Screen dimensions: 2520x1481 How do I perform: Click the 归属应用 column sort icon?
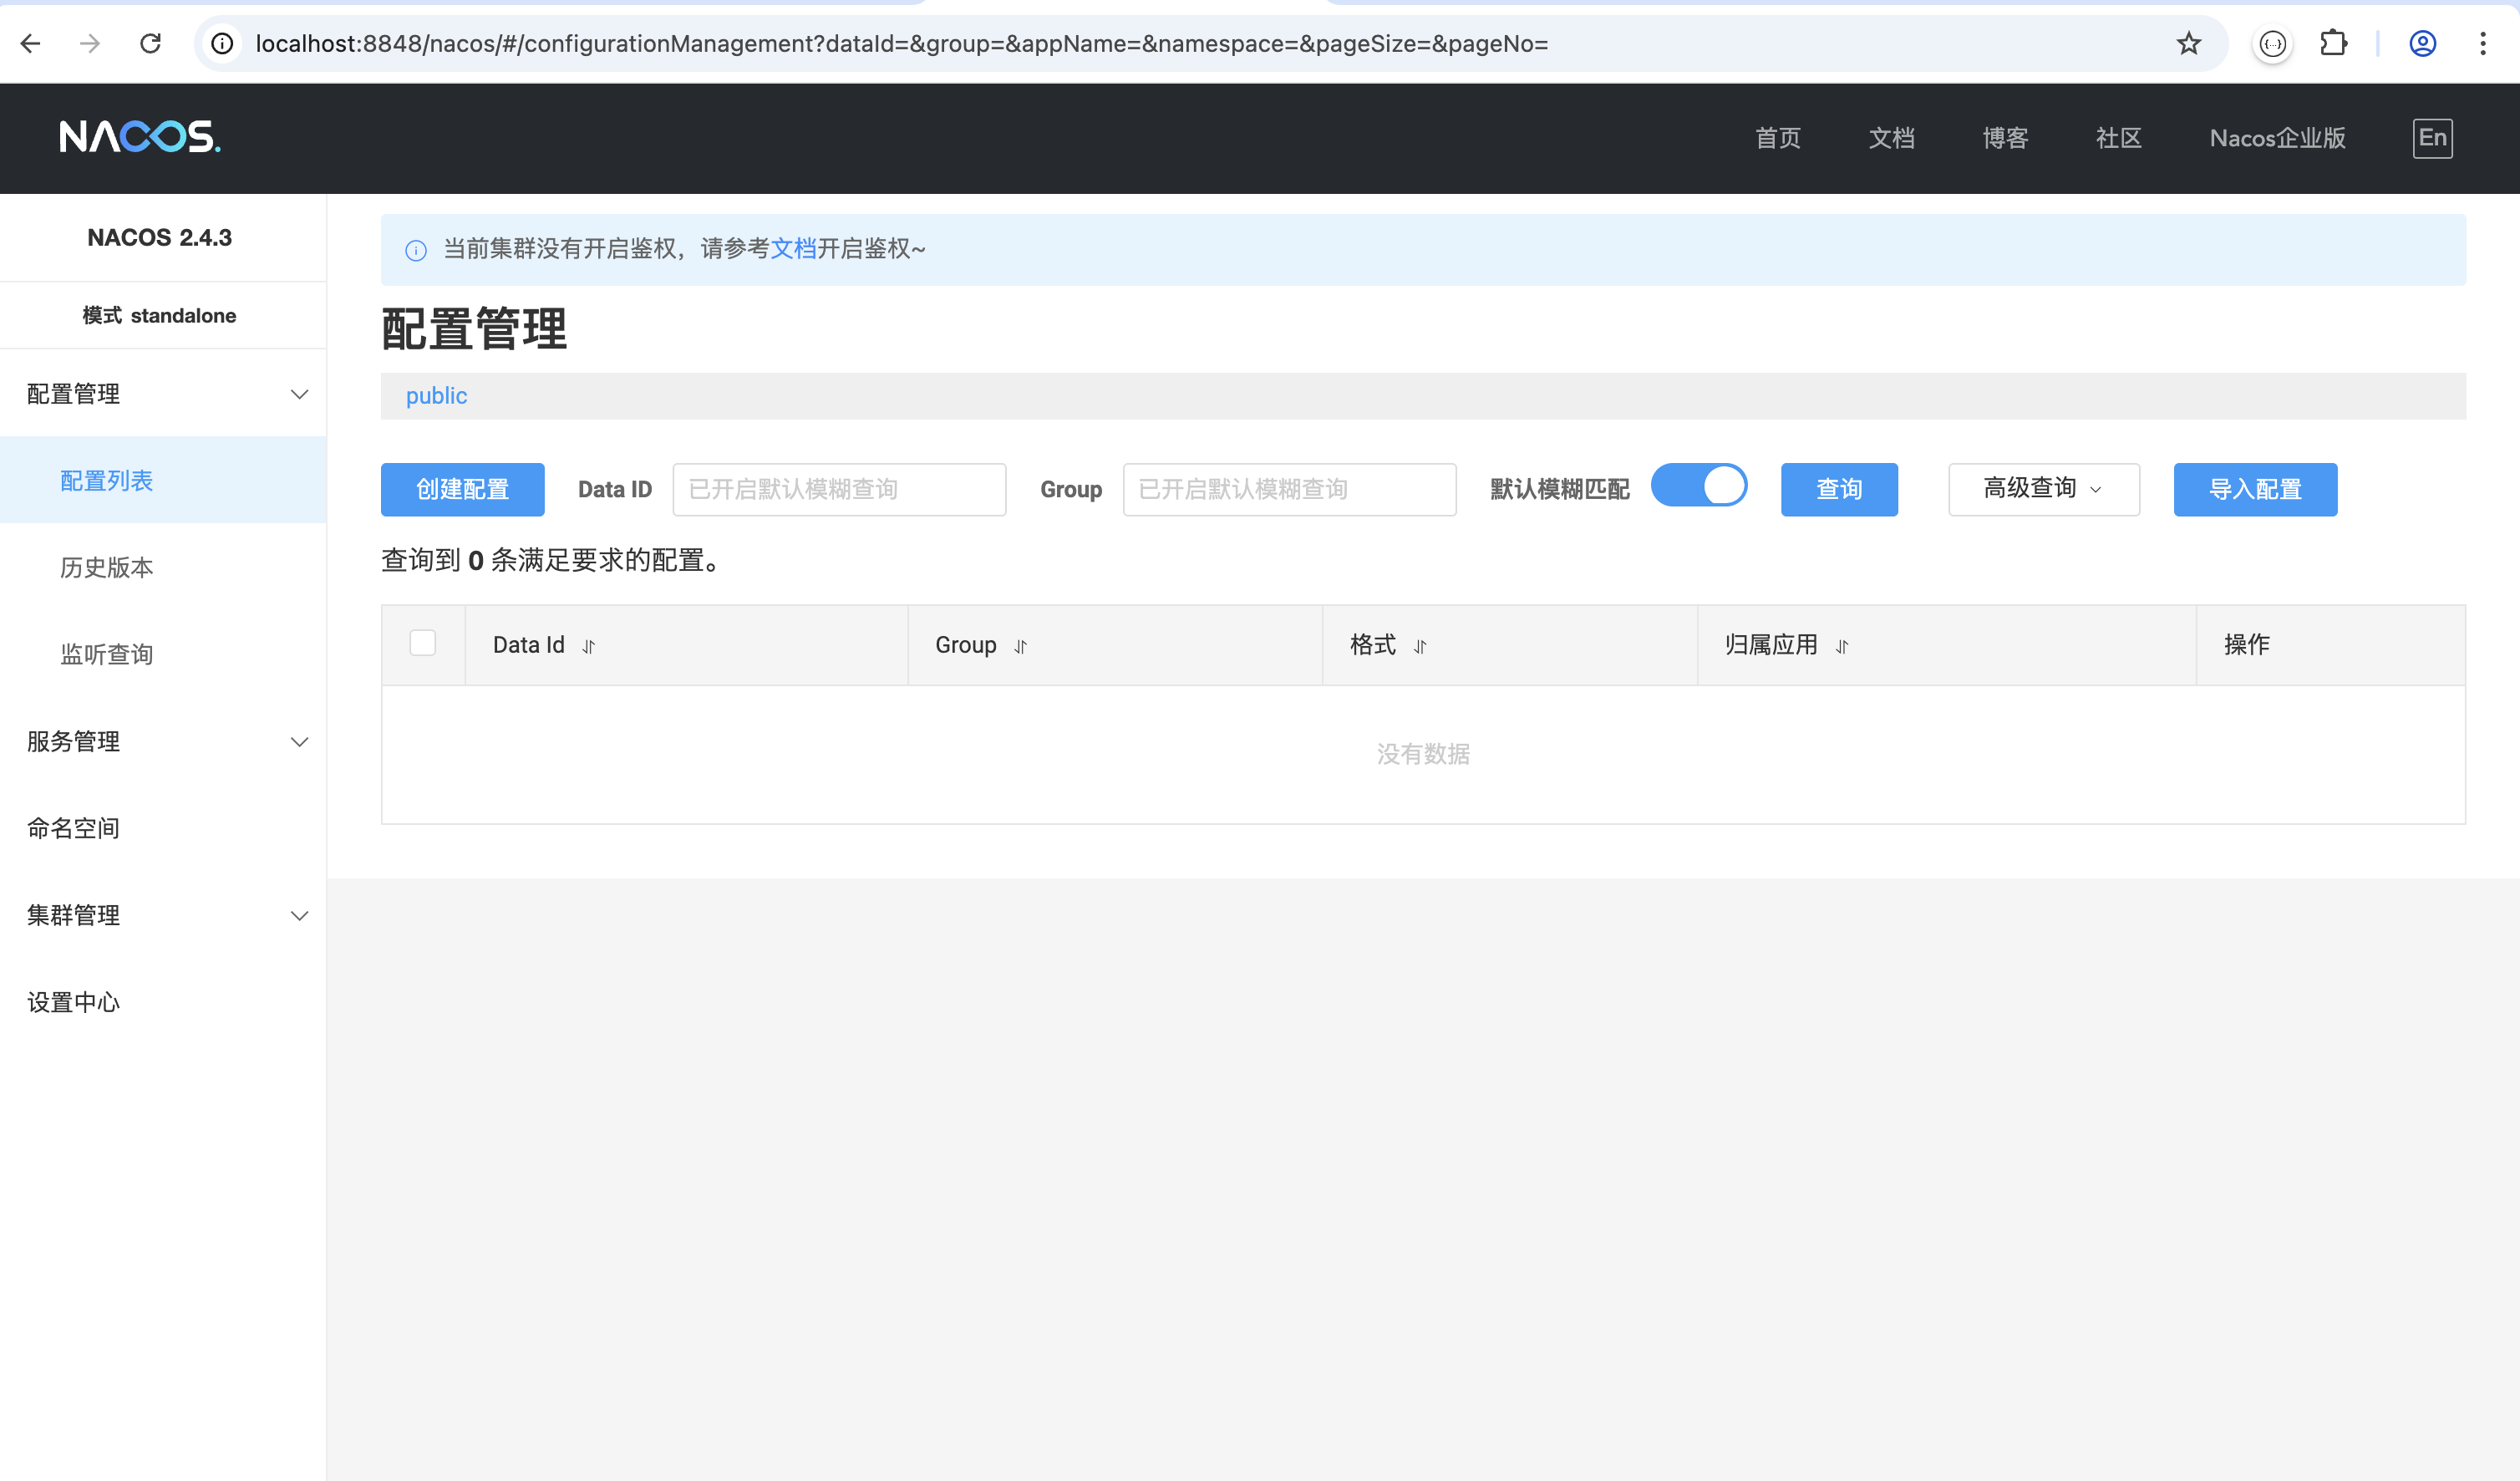point(1842,647)
